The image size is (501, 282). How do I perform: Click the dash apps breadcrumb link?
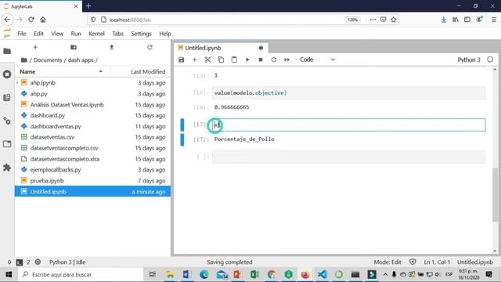coord(81,60)
